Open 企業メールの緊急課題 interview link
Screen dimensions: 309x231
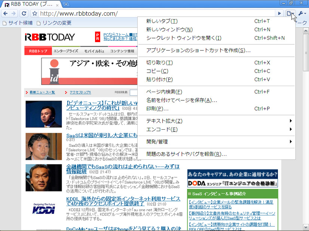tap(231, 205)
